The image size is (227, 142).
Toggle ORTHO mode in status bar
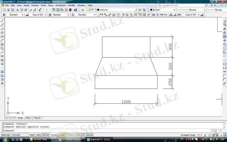click(46, 135)
